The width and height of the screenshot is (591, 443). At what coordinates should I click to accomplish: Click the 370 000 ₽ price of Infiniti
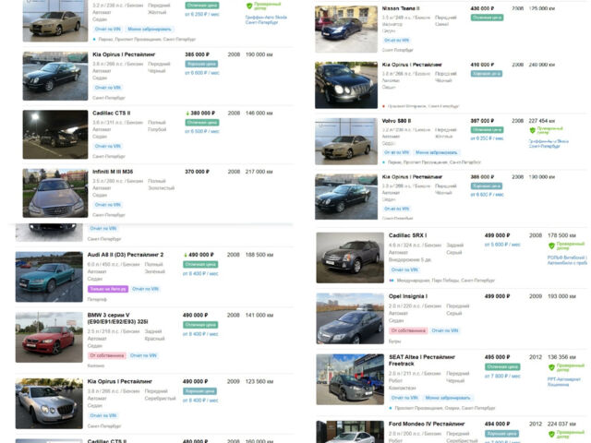click(x=197, y=172)
